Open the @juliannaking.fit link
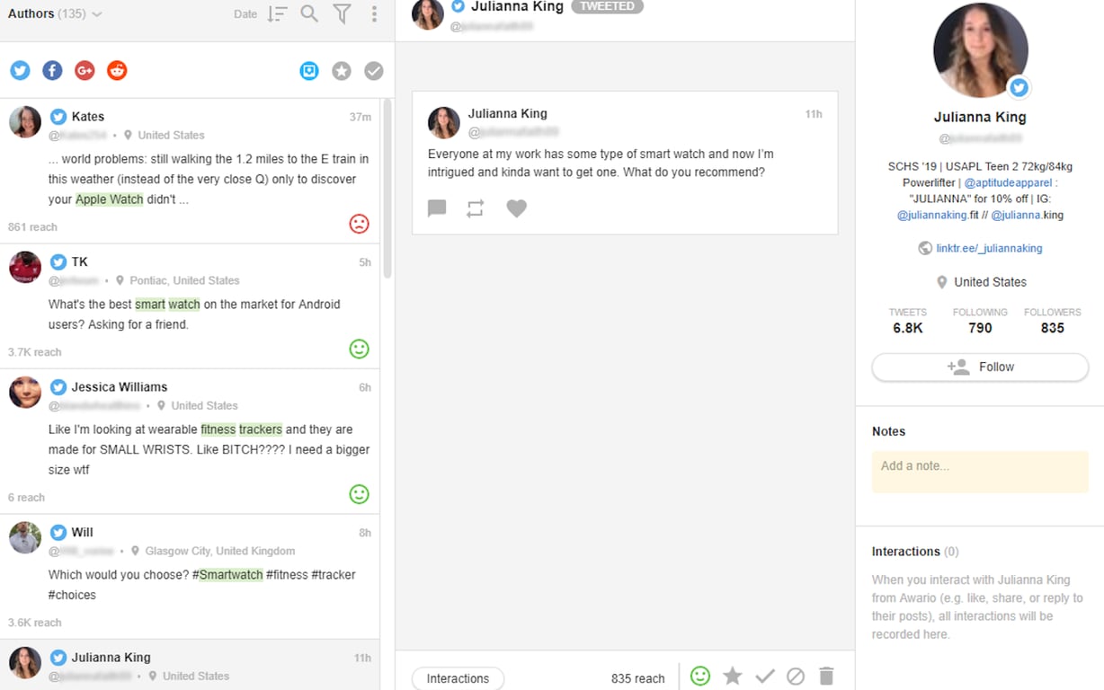Viewport: 1104px width, 690px height. (943, 215)
